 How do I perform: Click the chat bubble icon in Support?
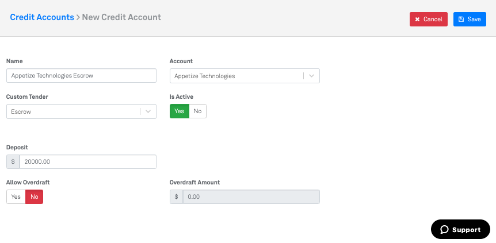(x=444, y=230)
